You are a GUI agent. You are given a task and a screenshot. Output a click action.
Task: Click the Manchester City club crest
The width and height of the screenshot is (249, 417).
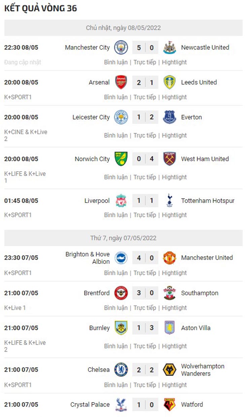121,48
